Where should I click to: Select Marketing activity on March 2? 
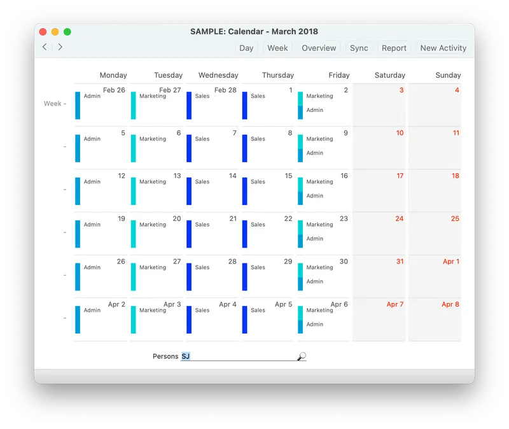pyautogui.click(x=319, y=96)
